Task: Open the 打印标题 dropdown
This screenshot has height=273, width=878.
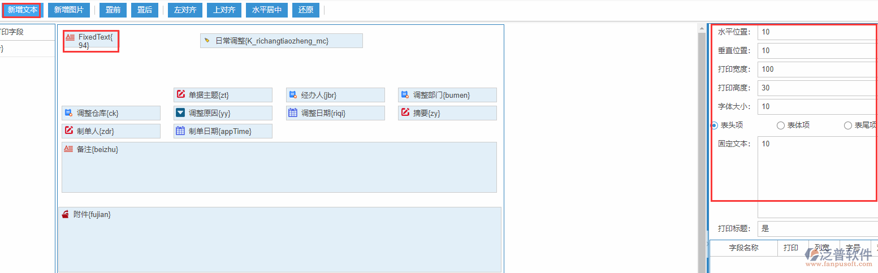Action: click(817, 229)
